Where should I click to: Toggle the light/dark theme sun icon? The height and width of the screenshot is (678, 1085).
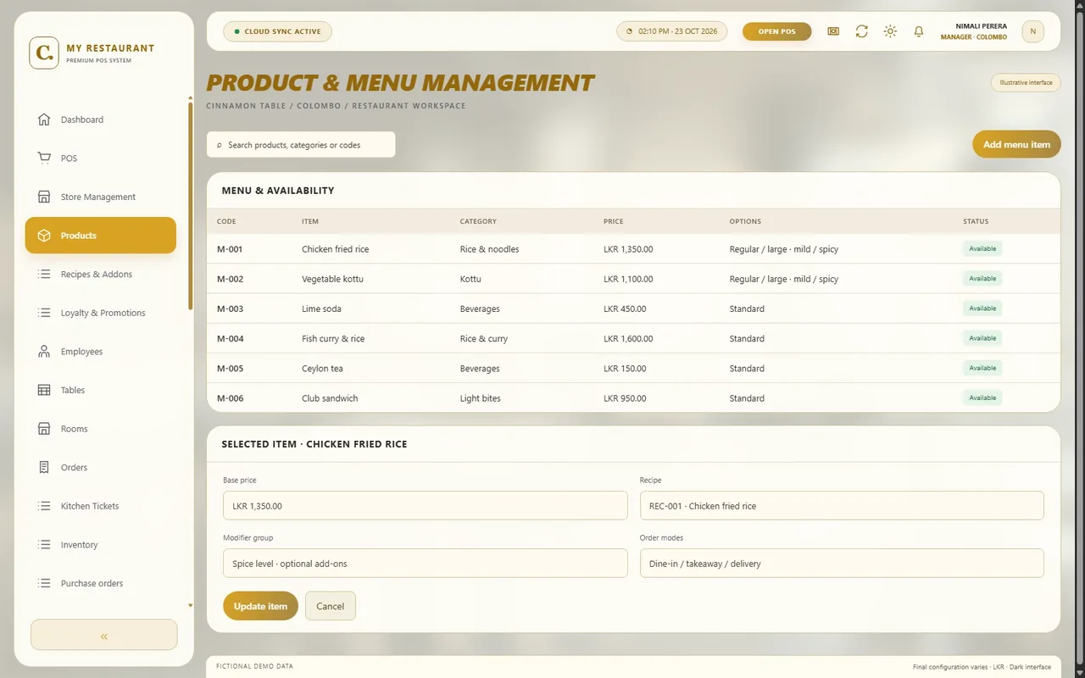890,31
